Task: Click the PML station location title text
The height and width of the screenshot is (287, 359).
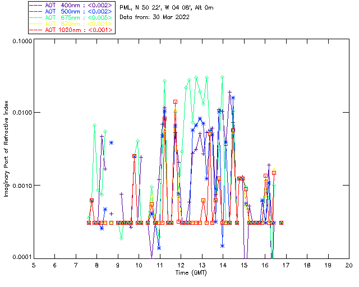Action: click(167, 7)
